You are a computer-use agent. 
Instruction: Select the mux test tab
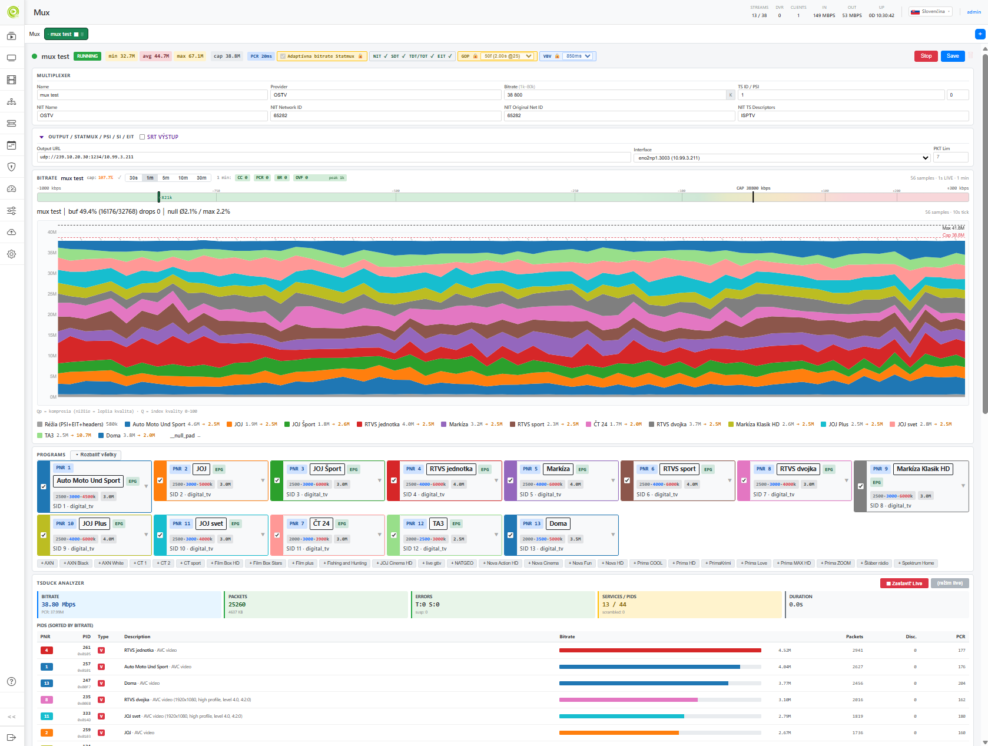pos(66,34)
